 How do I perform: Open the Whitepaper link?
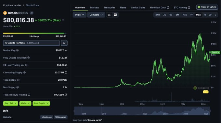[60, 117]
